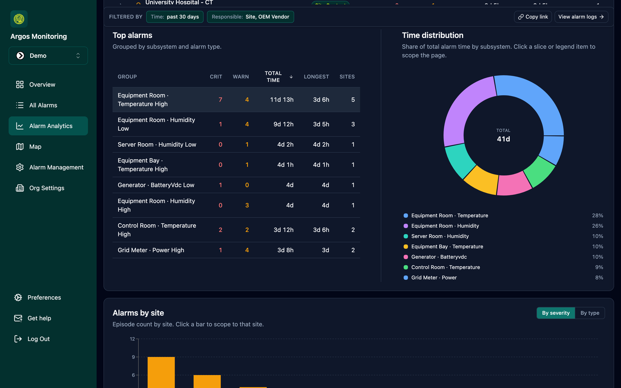
Task: Click the Argos Monitoring logo icon
Action: tap(19, 19)
